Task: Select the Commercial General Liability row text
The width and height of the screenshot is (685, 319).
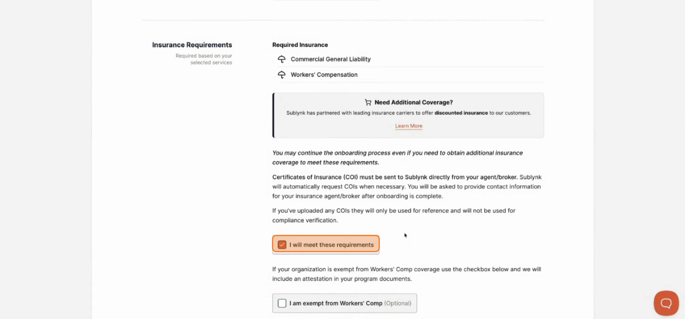Action: [330, 59]
